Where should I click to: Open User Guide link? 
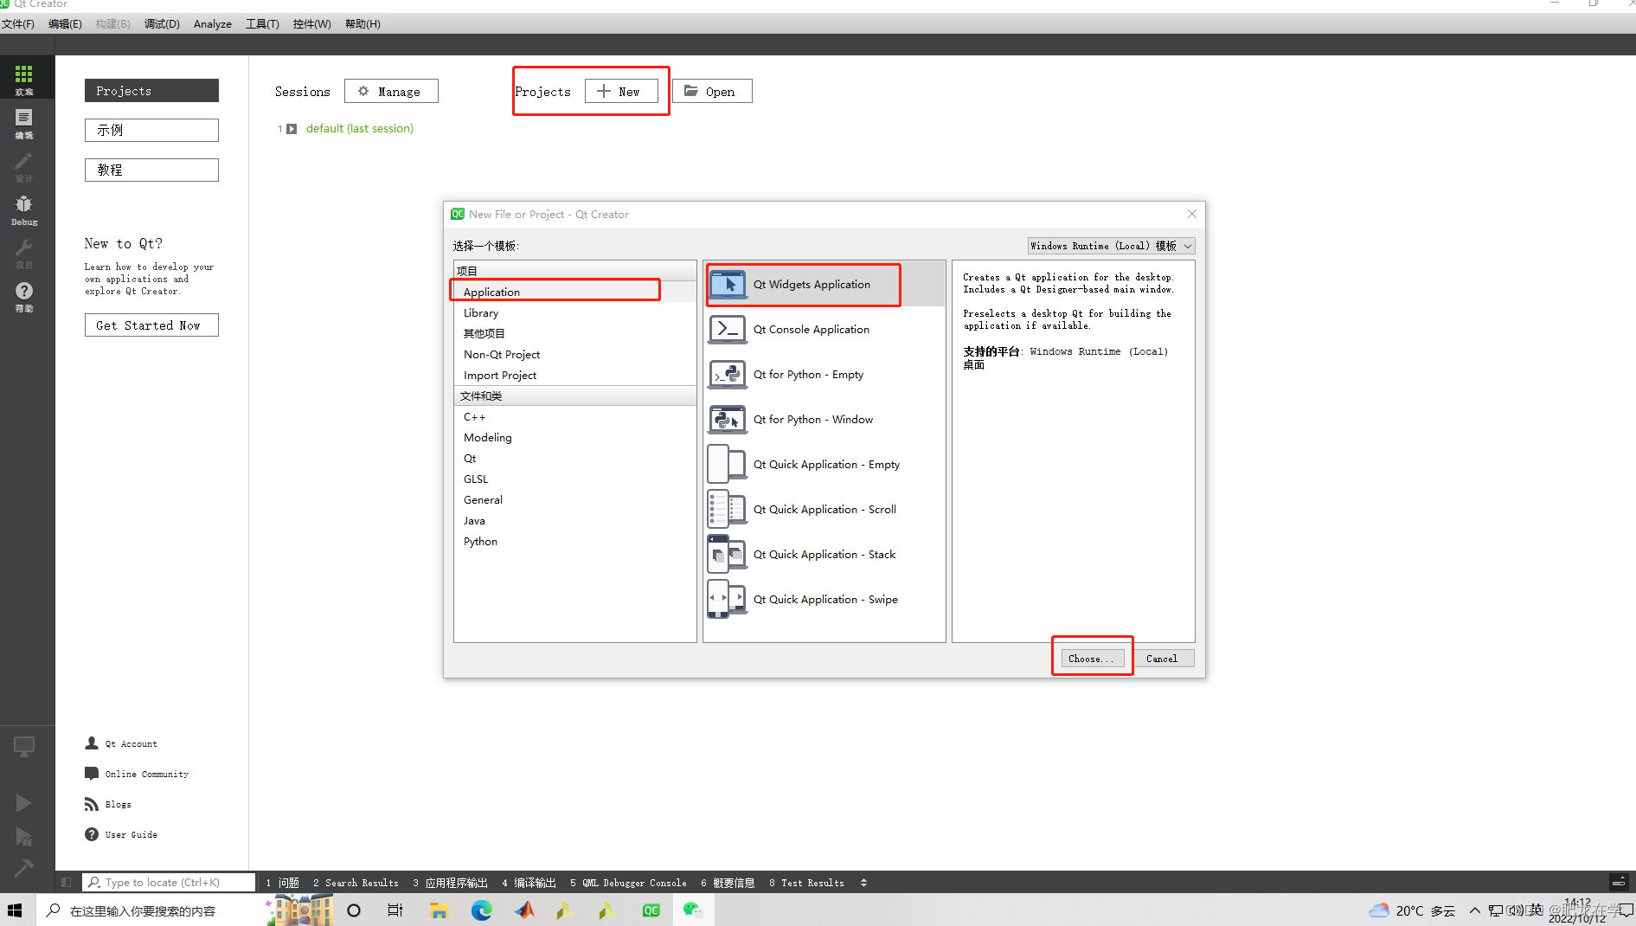121,834
